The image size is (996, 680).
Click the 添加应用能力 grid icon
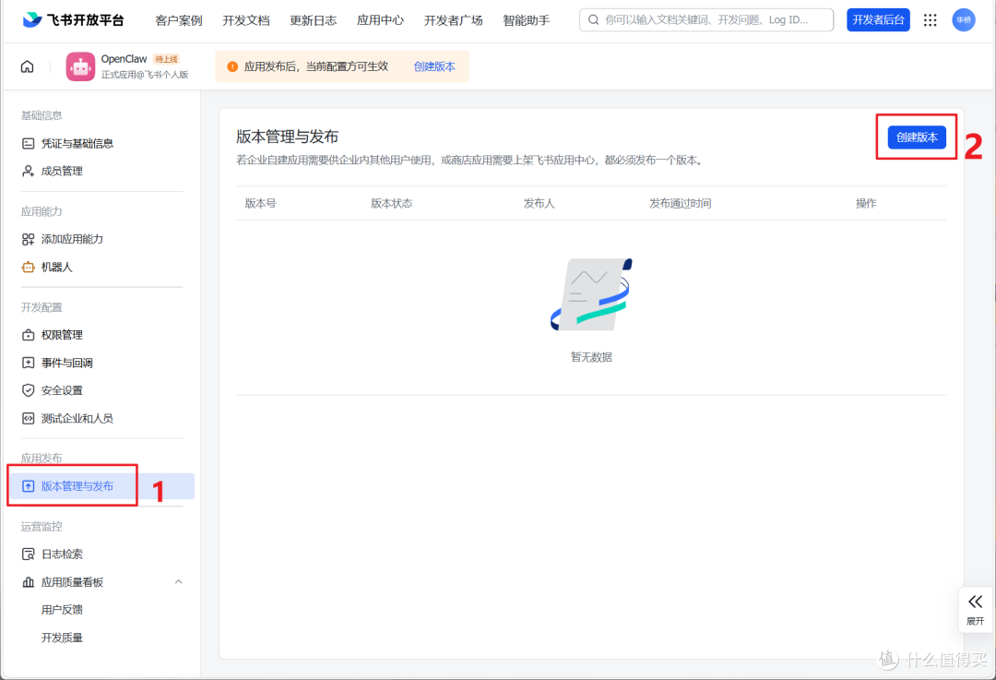click(28, 240)
